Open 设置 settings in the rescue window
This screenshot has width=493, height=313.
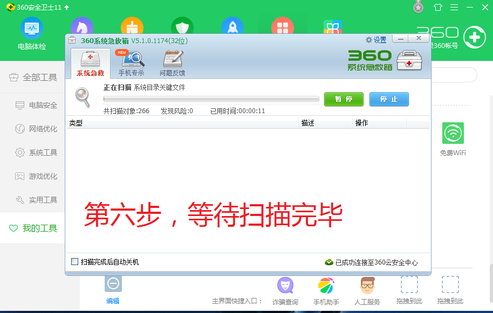coord(376,40)
